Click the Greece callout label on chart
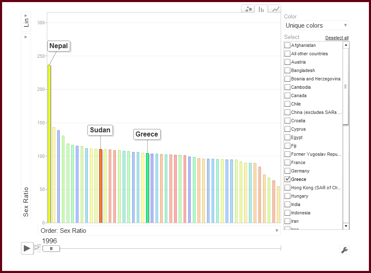Screen dimensions: 371x273 click(x=147, y=134)
